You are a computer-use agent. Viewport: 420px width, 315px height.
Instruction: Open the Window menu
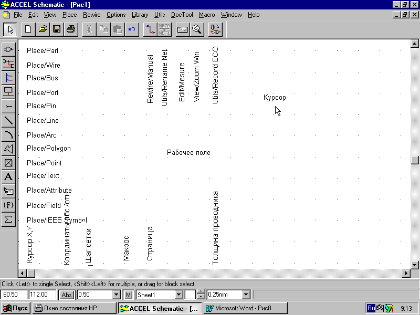point(231,15)
